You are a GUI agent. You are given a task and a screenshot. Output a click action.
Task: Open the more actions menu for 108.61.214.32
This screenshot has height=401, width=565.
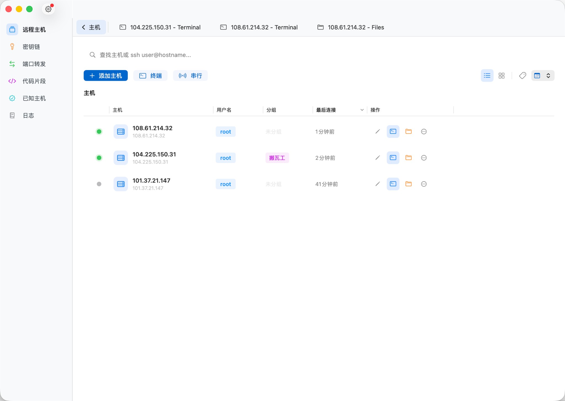pos(423,132)
